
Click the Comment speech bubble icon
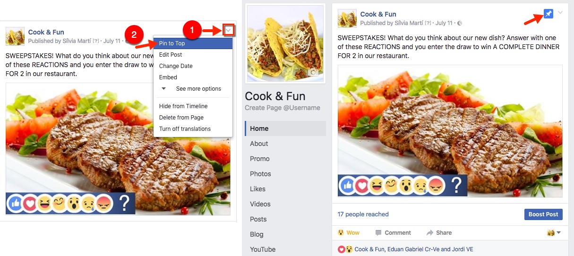378,233
